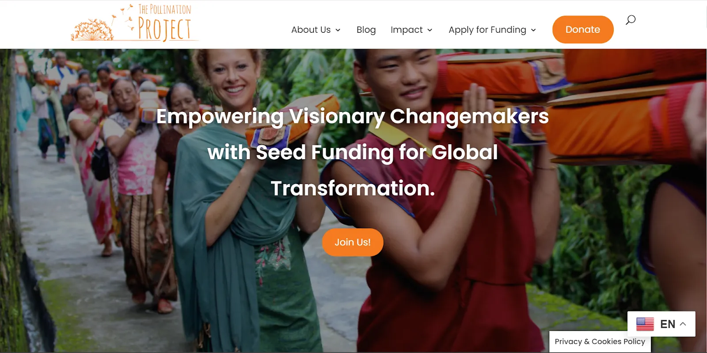707x353 pixels.
Task: Click the US flag language icon
Action: pyautogui.click(x=645, y=324)
